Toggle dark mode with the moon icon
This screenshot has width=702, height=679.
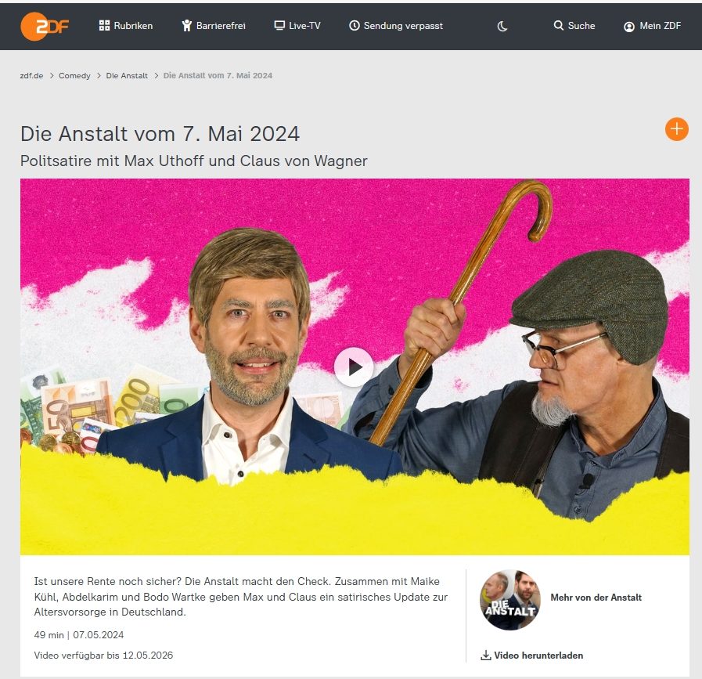502,27
